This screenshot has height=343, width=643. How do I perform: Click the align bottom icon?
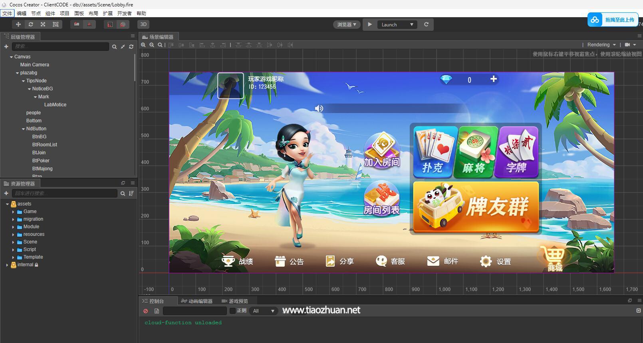coord(192,45)
